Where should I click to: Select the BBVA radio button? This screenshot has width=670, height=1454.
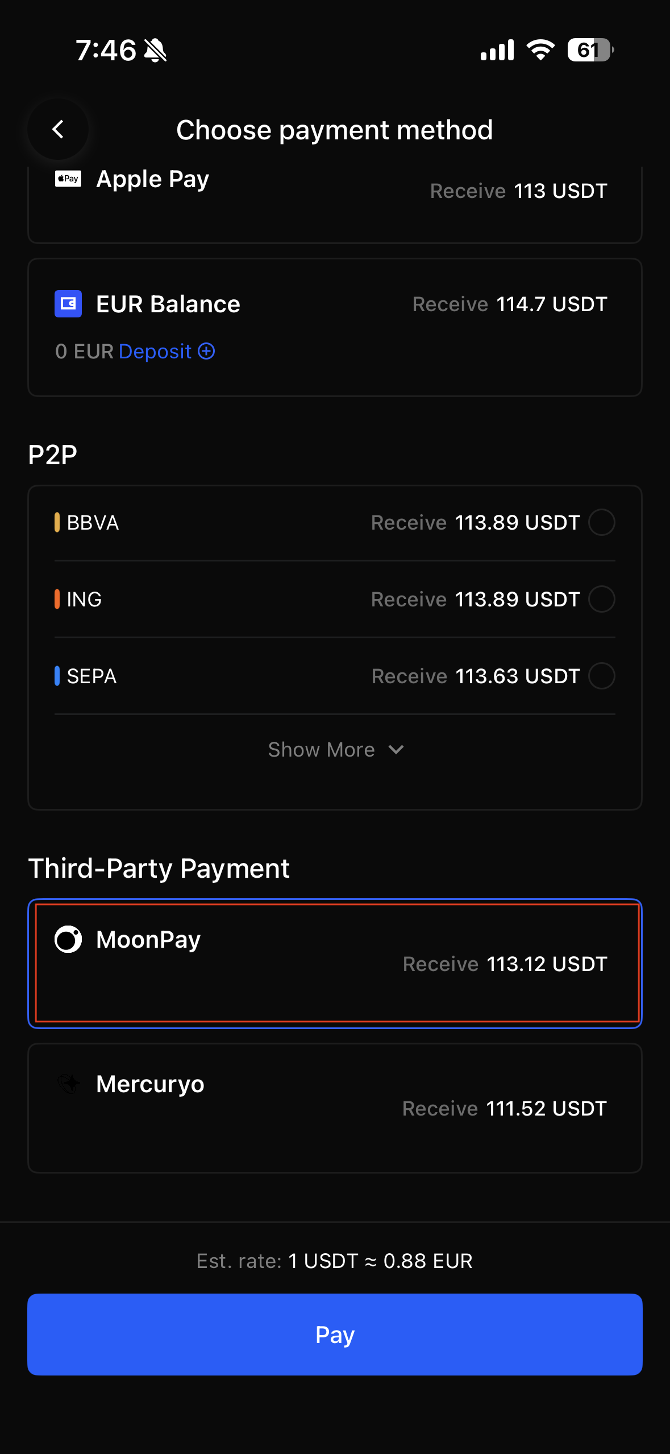point(601,522)
